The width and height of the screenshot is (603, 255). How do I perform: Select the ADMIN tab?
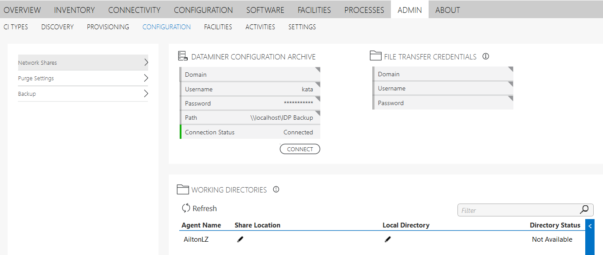[410, 10]
